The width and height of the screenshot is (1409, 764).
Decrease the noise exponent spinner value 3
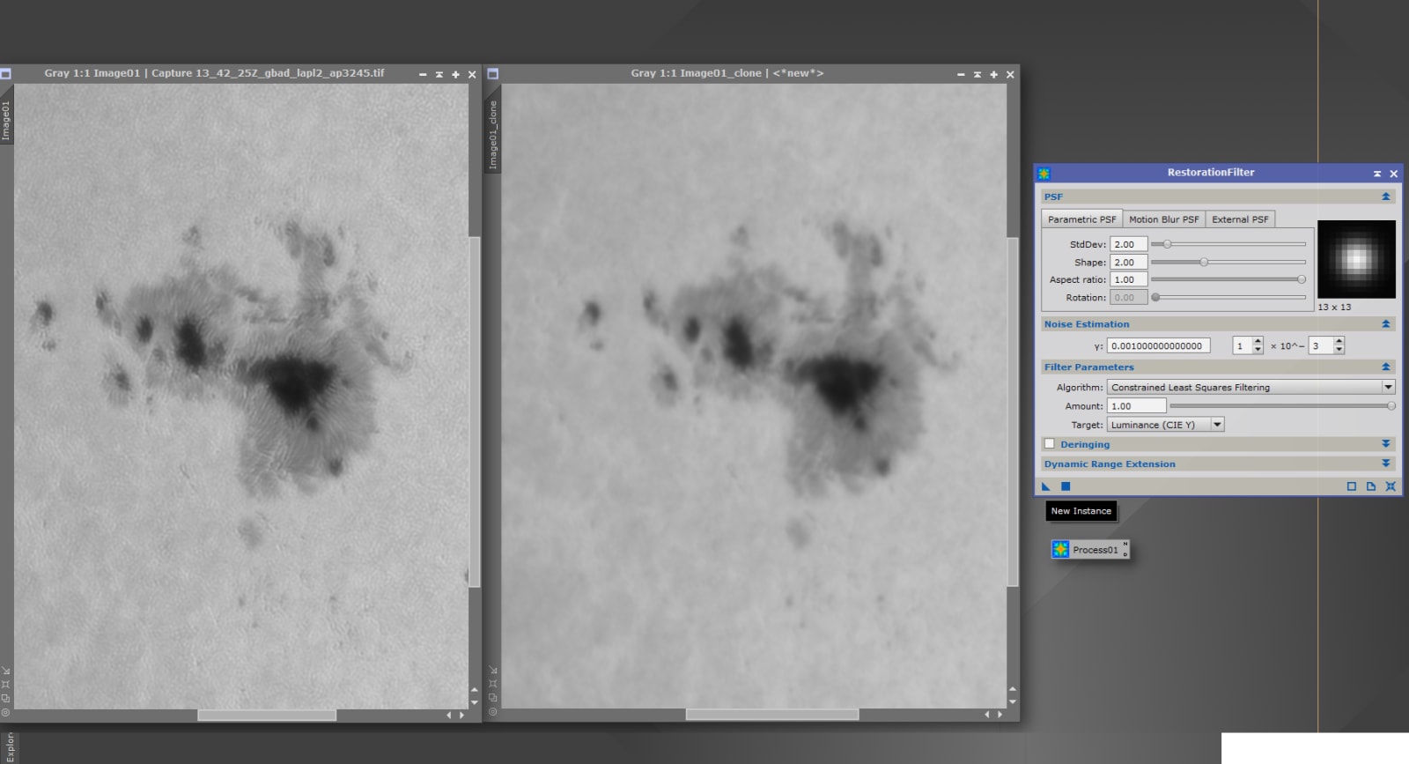1339,350
